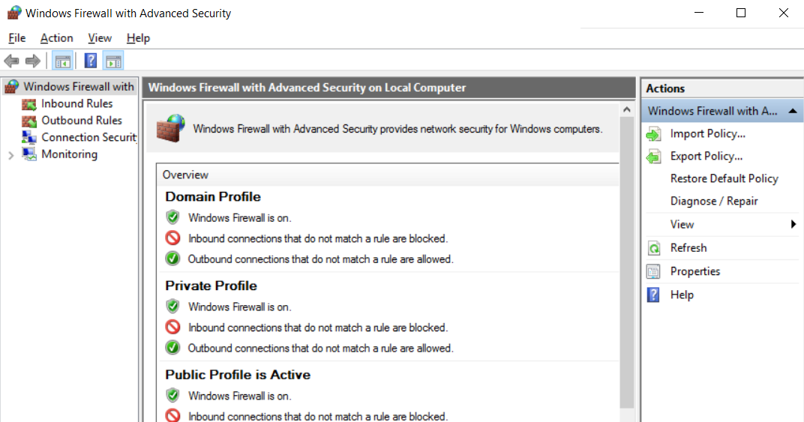Image resolution: width=804 pixels, height=422 pixels.
Task: Click Private Profile outbound connections allowed text
Action: point(320,348)
